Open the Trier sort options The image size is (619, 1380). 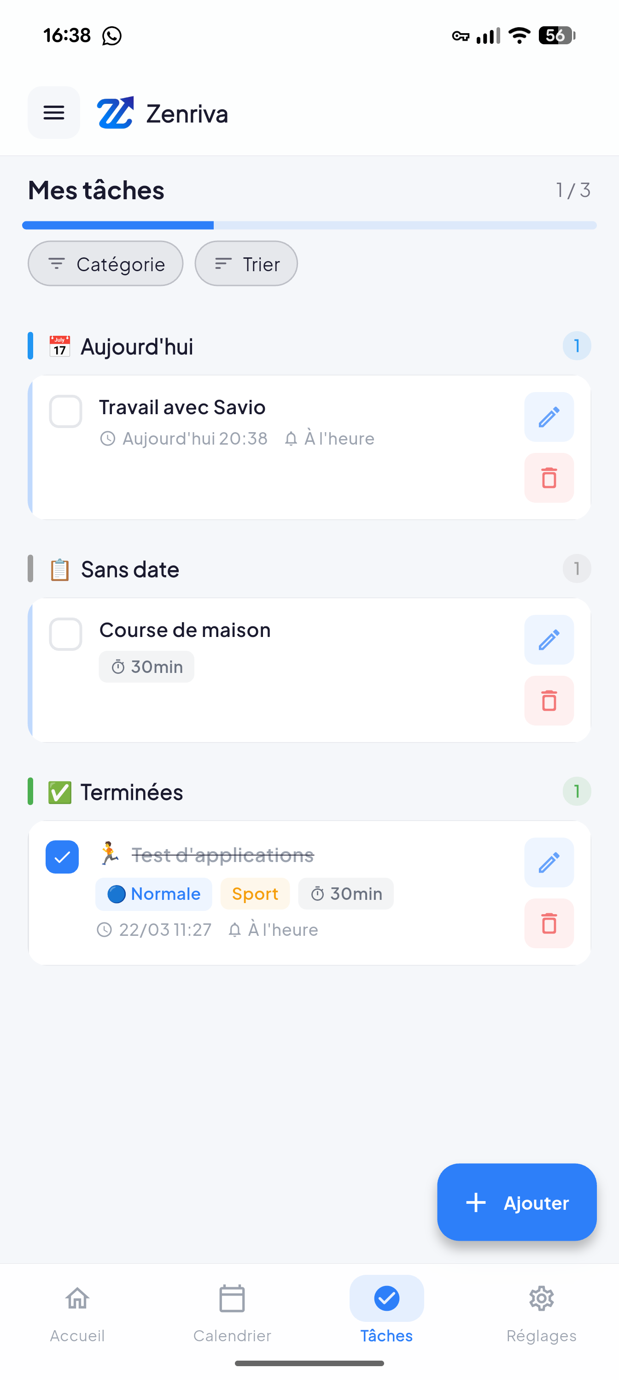point(246,263)
